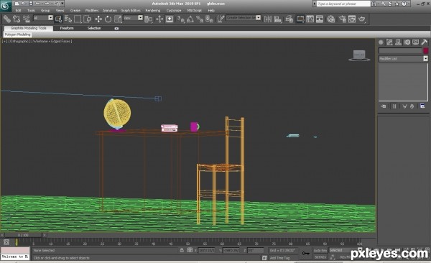Click the 3ds Max application logo button
431x263 pixels.
coord(6,6)
